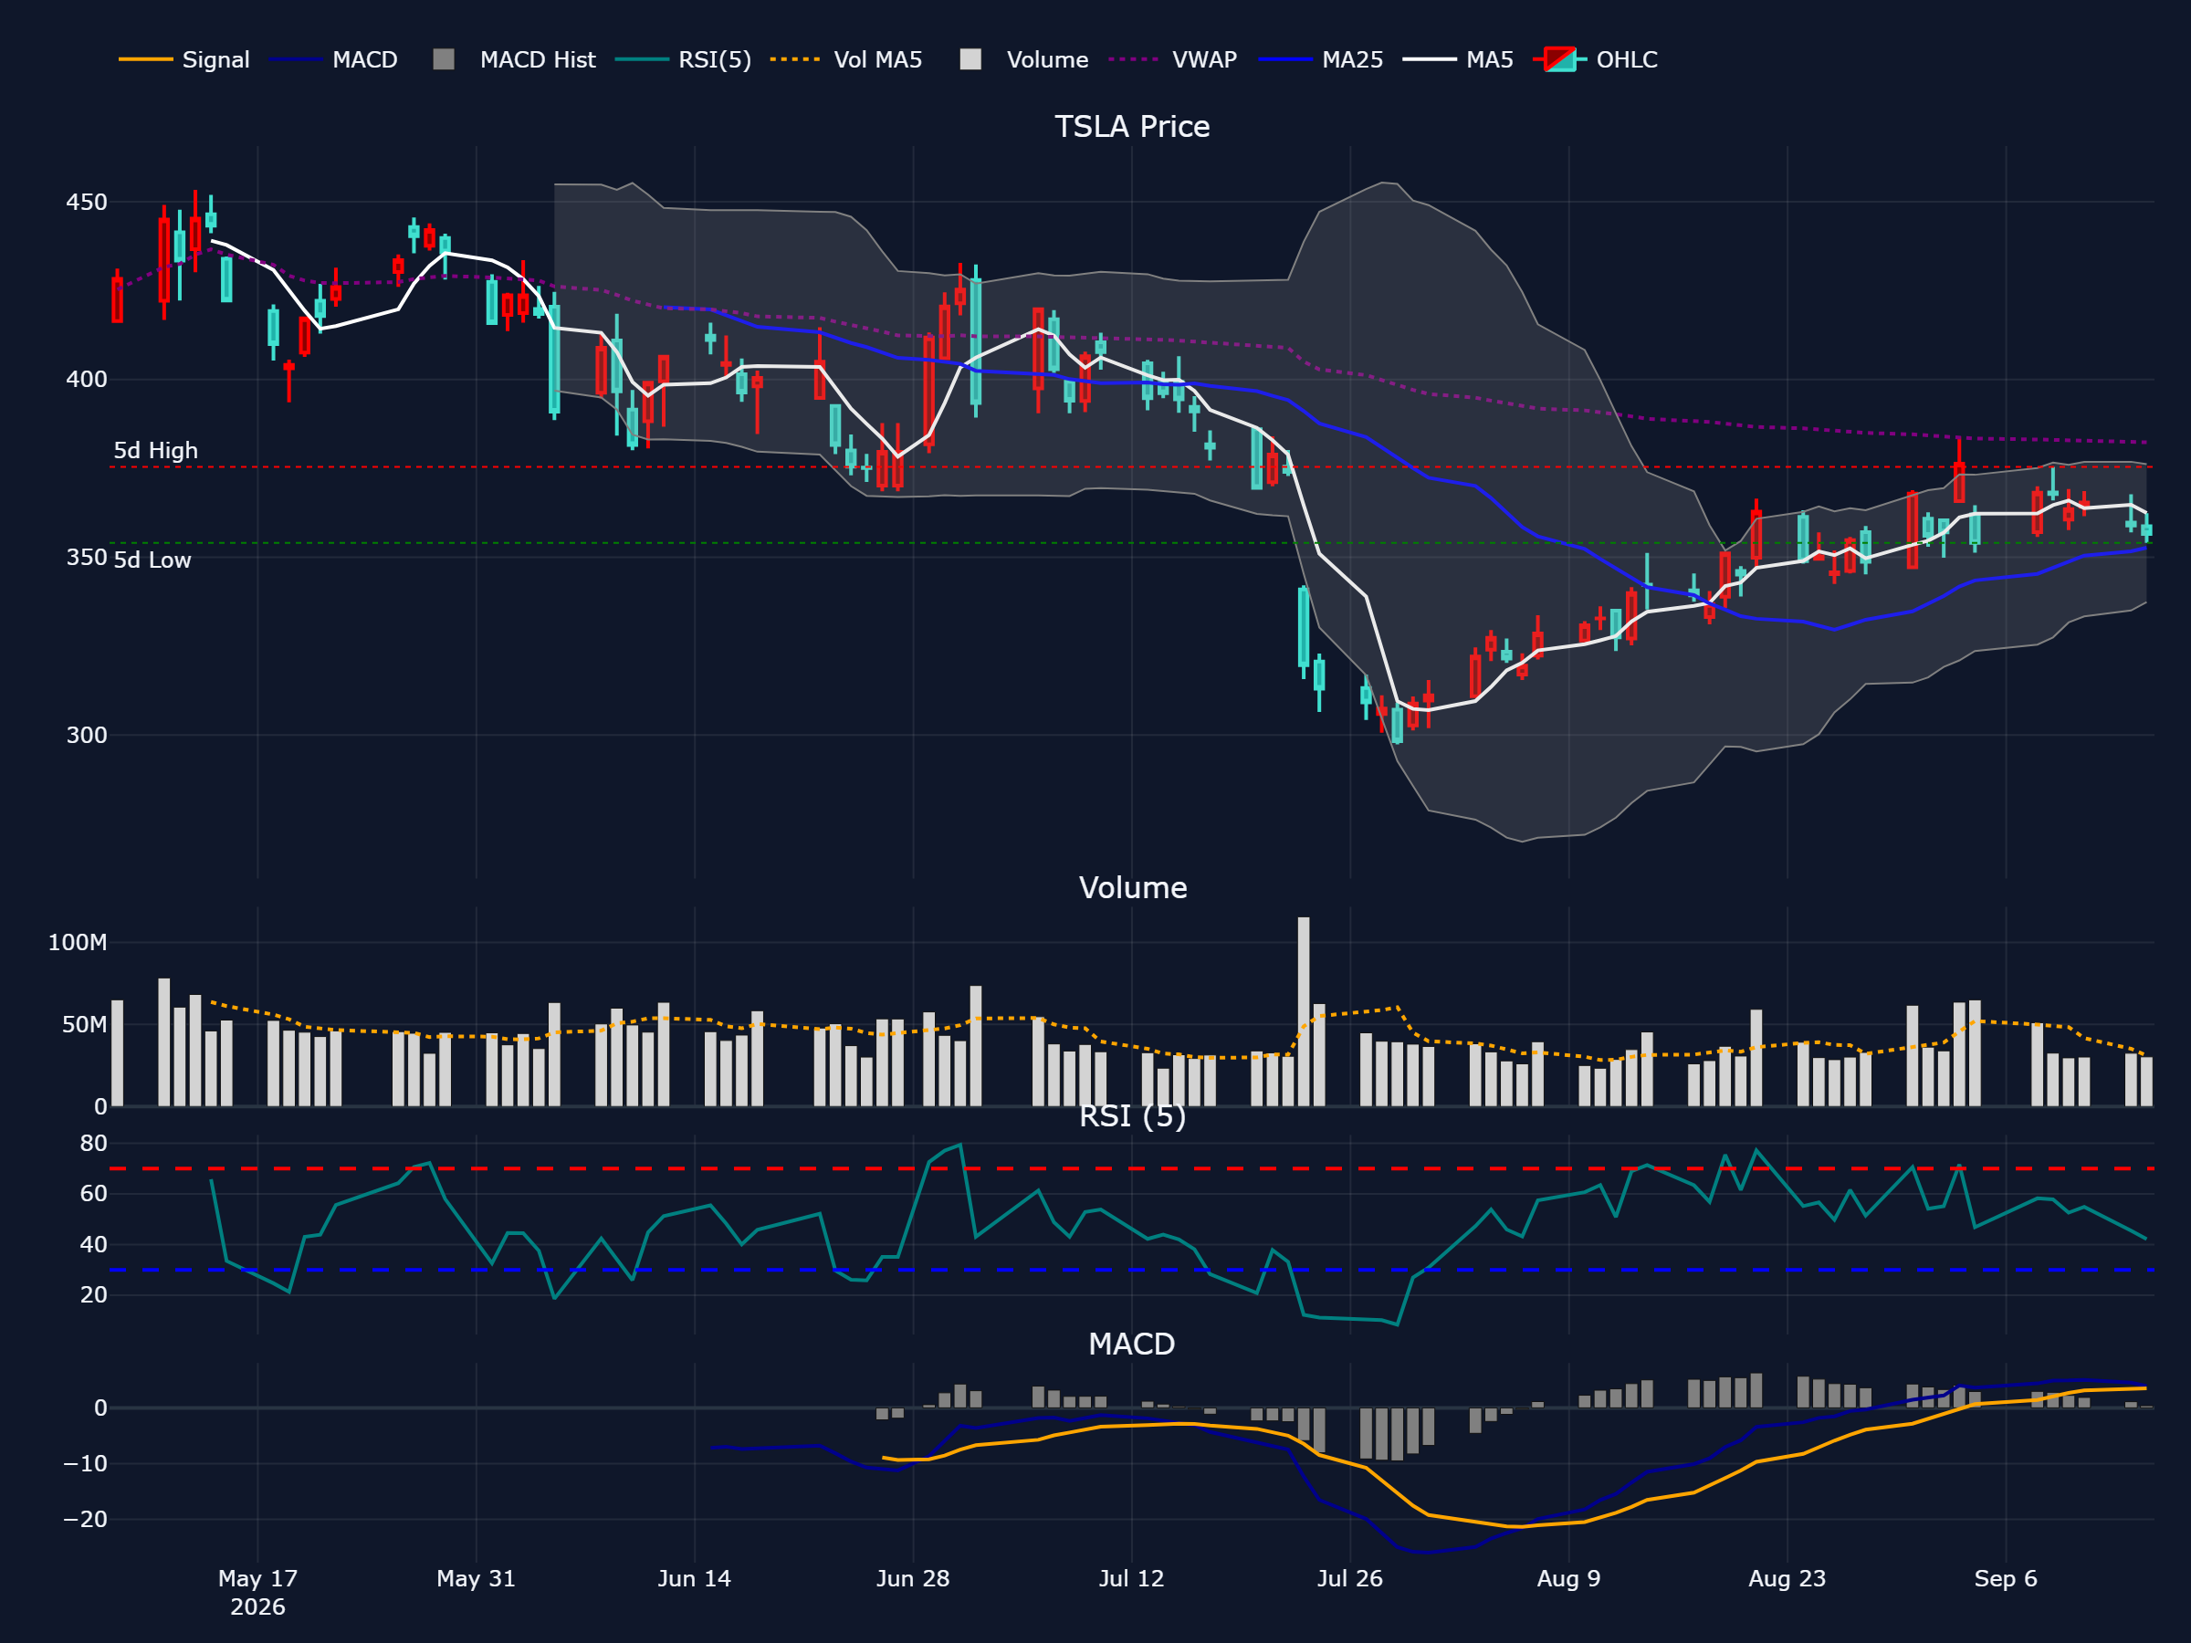This screenshot has width=2191, height=1643.
Task: Click the Volume subplot title
Action: click(1132, 887)
